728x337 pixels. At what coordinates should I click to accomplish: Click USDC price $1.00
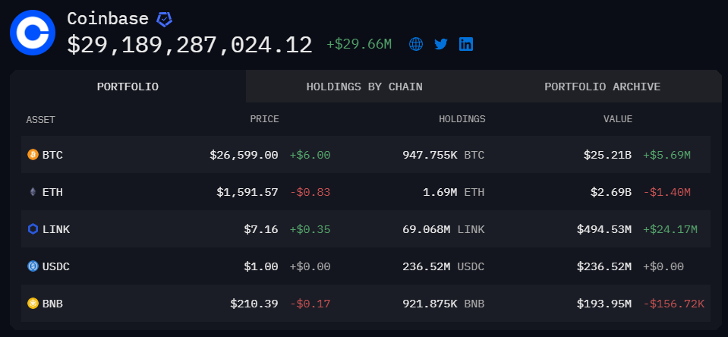[261, 266]
